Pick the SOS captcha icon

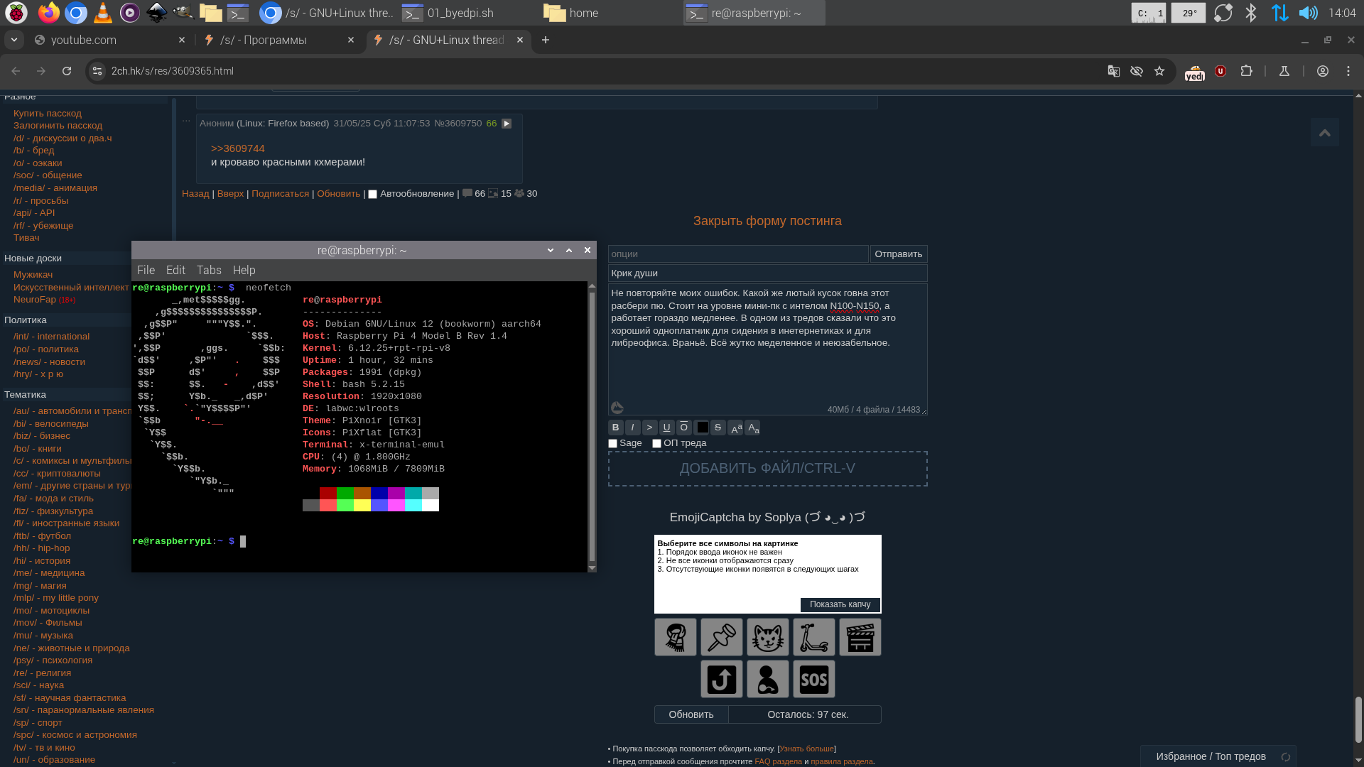tap(813, 679)
